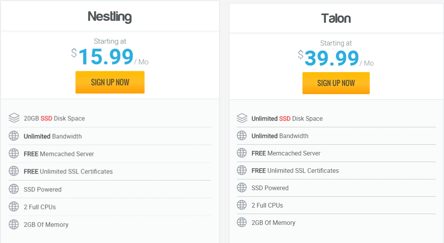Click globe icon beside Nestling SSD Powered
This screenshot has height=243, width=444.
pos(14,189)
